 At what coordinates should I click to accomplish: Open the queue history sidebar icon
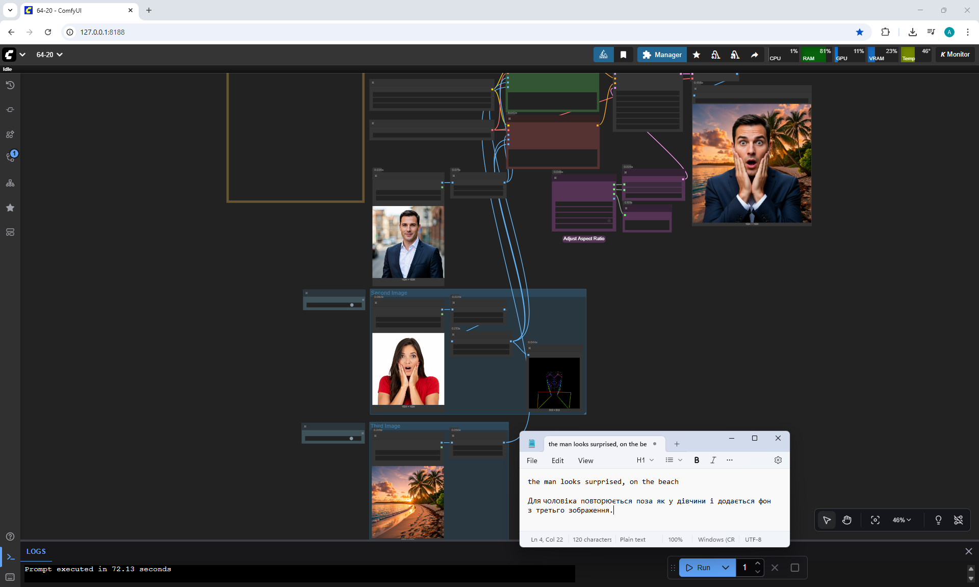(10, 85)
